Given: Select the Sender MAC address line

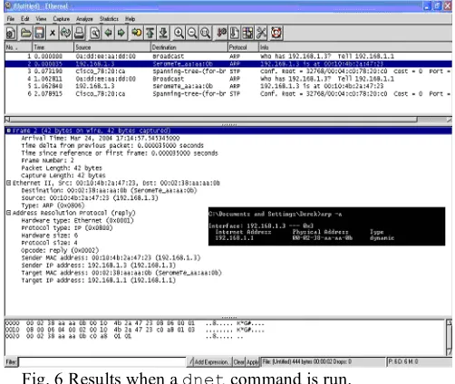Looking at the screenshot, I should point(111,258).
